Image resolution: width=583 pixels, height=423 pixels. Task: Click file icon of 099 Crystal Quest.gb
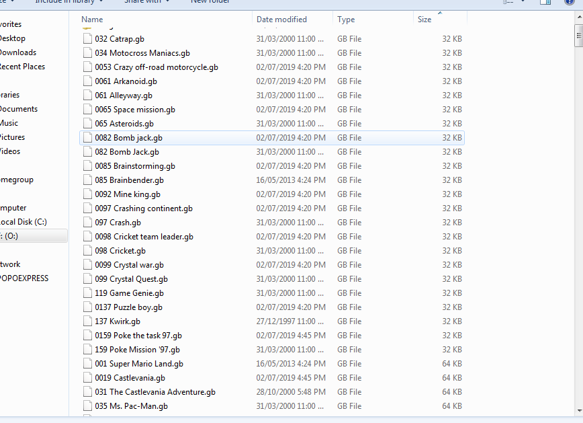click(x=87, y=279)
